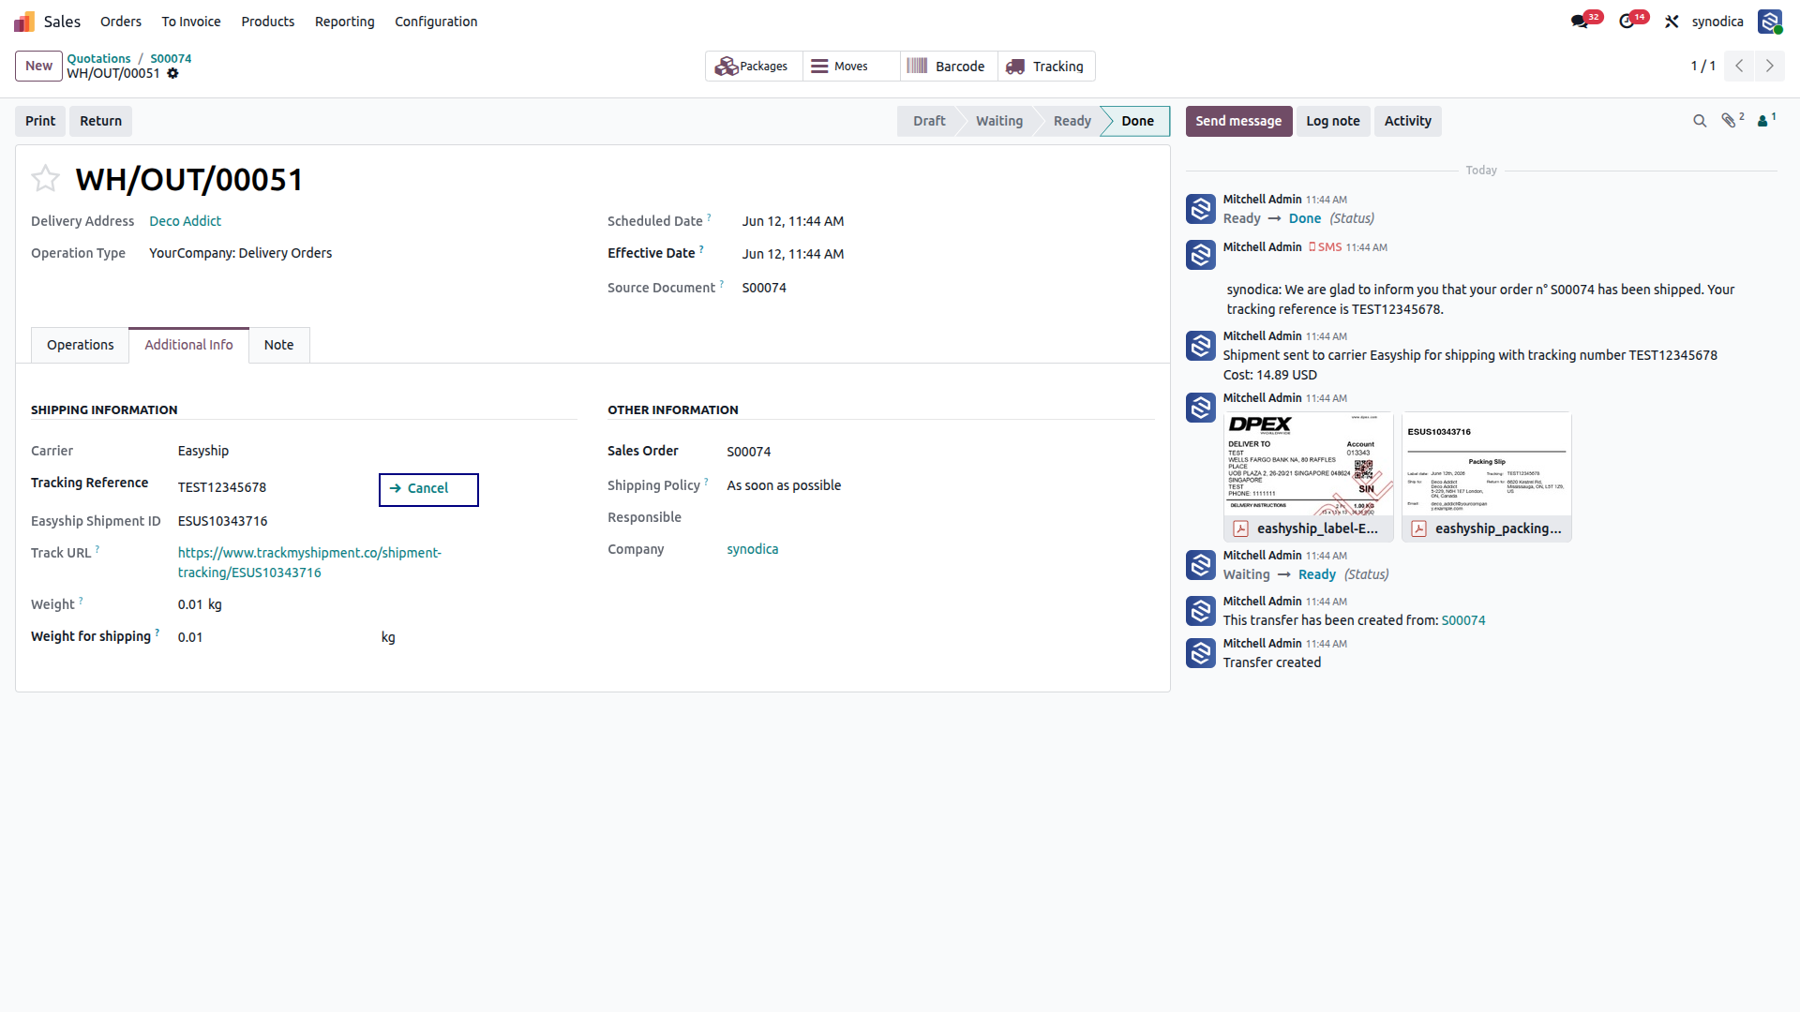Open the conversations message icon in top bar
Viewport: 1800px width, 1012px height.
coord(1582,22)
